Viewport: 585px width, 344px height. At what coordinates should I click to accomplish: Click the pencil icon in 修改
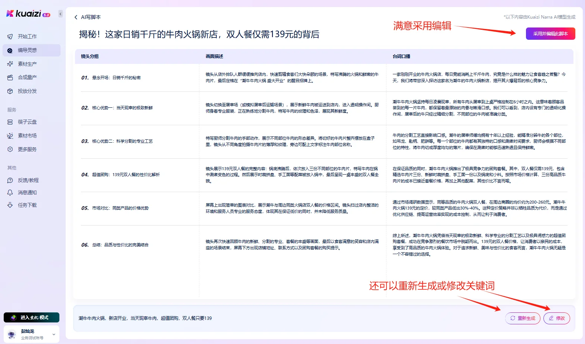click(551, 318)
